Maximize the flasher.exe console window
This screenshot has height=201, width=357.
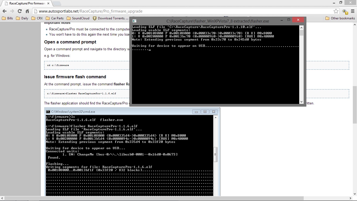tap(289, 20)
